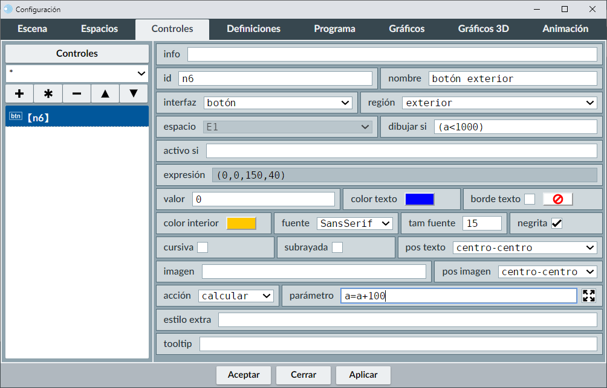Select the n6 button control in list
The width and height of the screenshot is (607, 388).
click(77, 117)
